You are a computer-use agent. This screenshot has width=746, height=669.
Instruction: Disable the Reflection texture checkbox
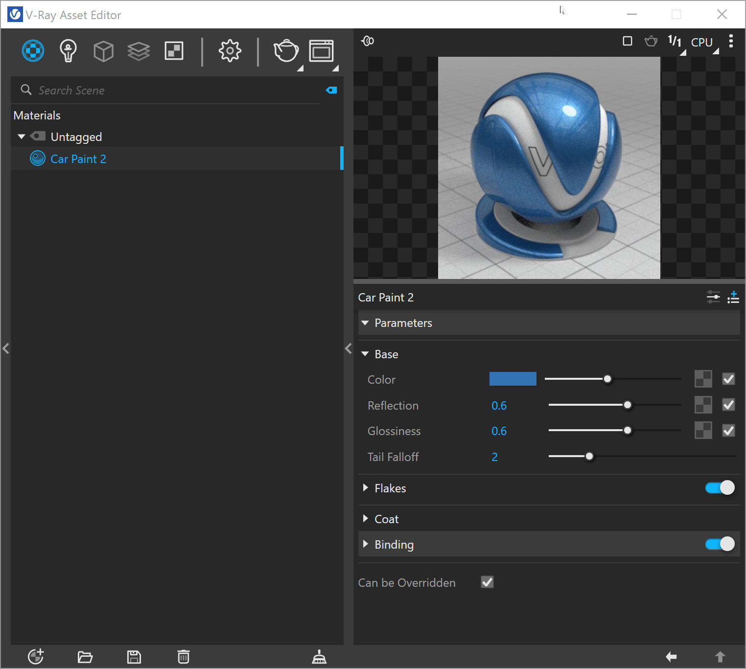click(x=728, y=405)
